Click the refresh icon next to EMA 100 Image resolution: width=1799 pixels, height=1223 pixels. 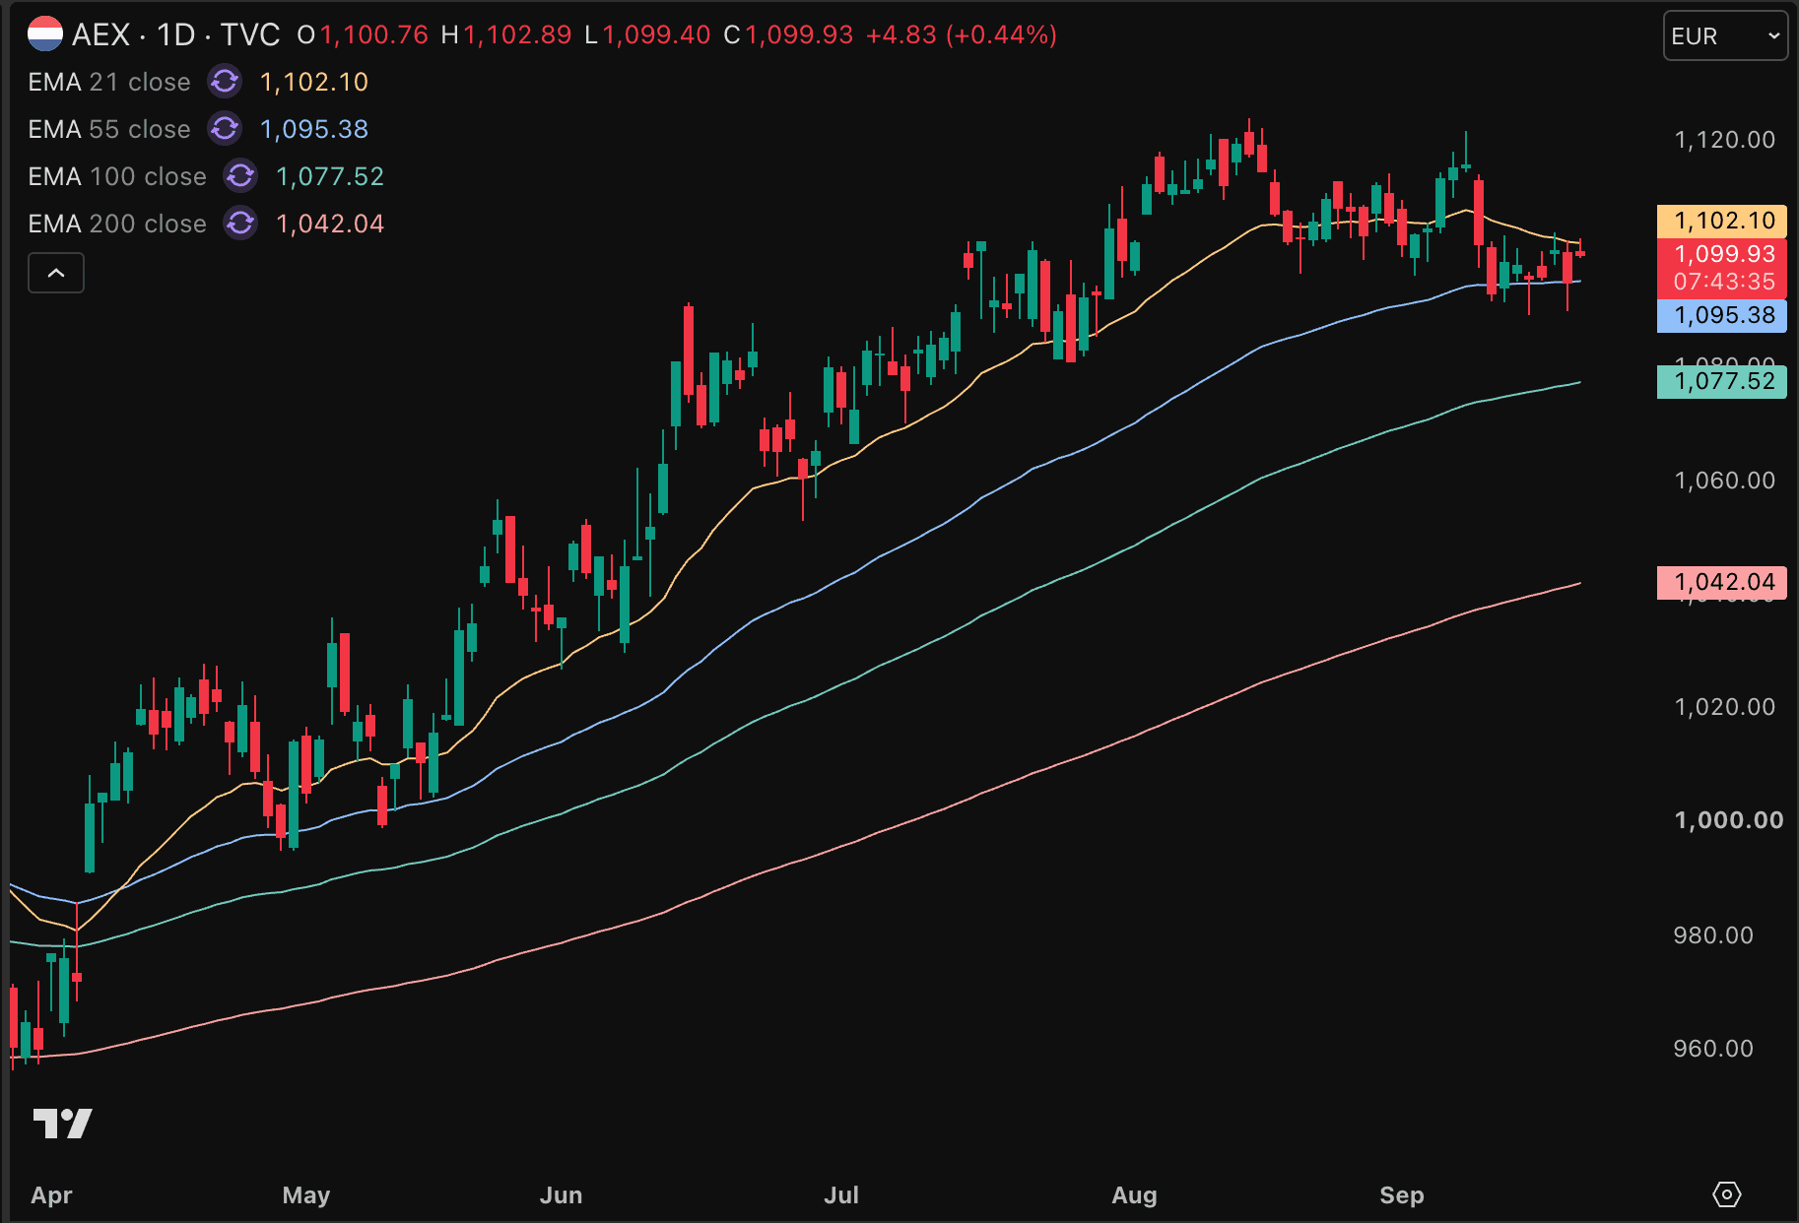[x=240, y=176]
